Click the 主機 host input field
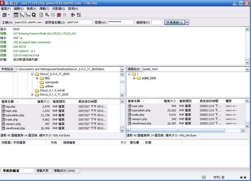Screen dimensions: 251x181 pos(28,22)
